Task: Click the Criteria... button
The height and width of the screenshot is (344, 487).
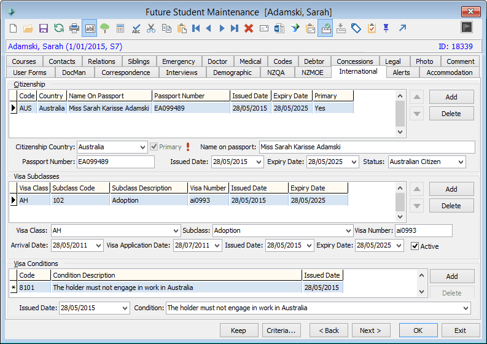Action: pyautogui.click(x=281, y=330)
